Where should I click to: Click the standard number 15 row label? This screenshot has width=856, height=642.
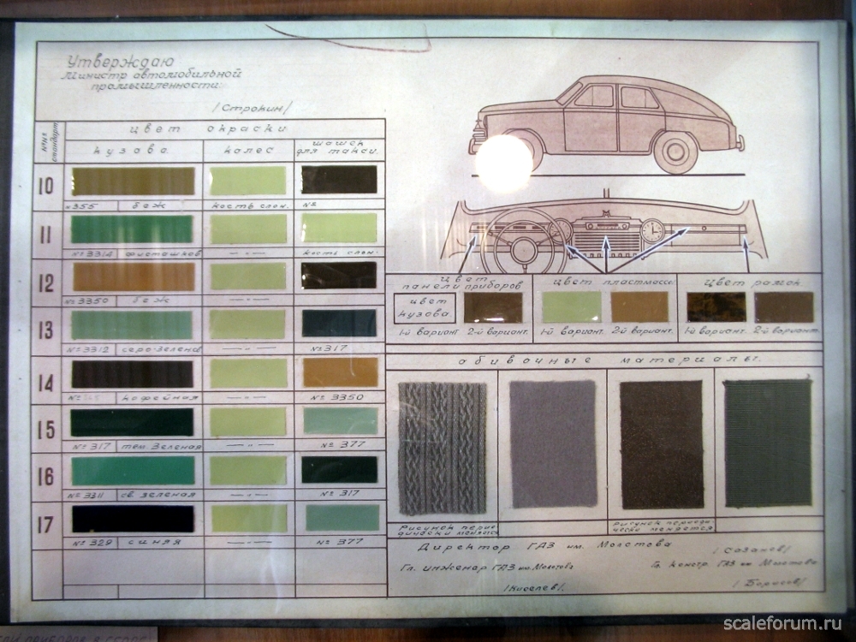pos(46,430)
